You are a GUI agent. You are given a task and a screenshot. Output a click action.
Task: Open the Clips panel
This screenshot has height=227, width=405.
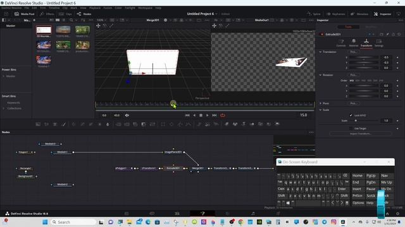click(x=65, y=14)
